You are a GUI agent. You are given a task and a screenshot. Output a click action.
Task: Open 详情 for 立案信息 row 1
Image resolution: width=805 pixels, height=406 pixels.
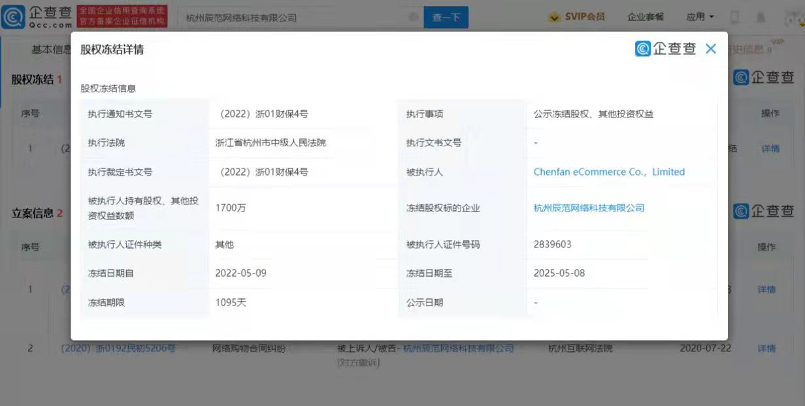tap(766, 289)
